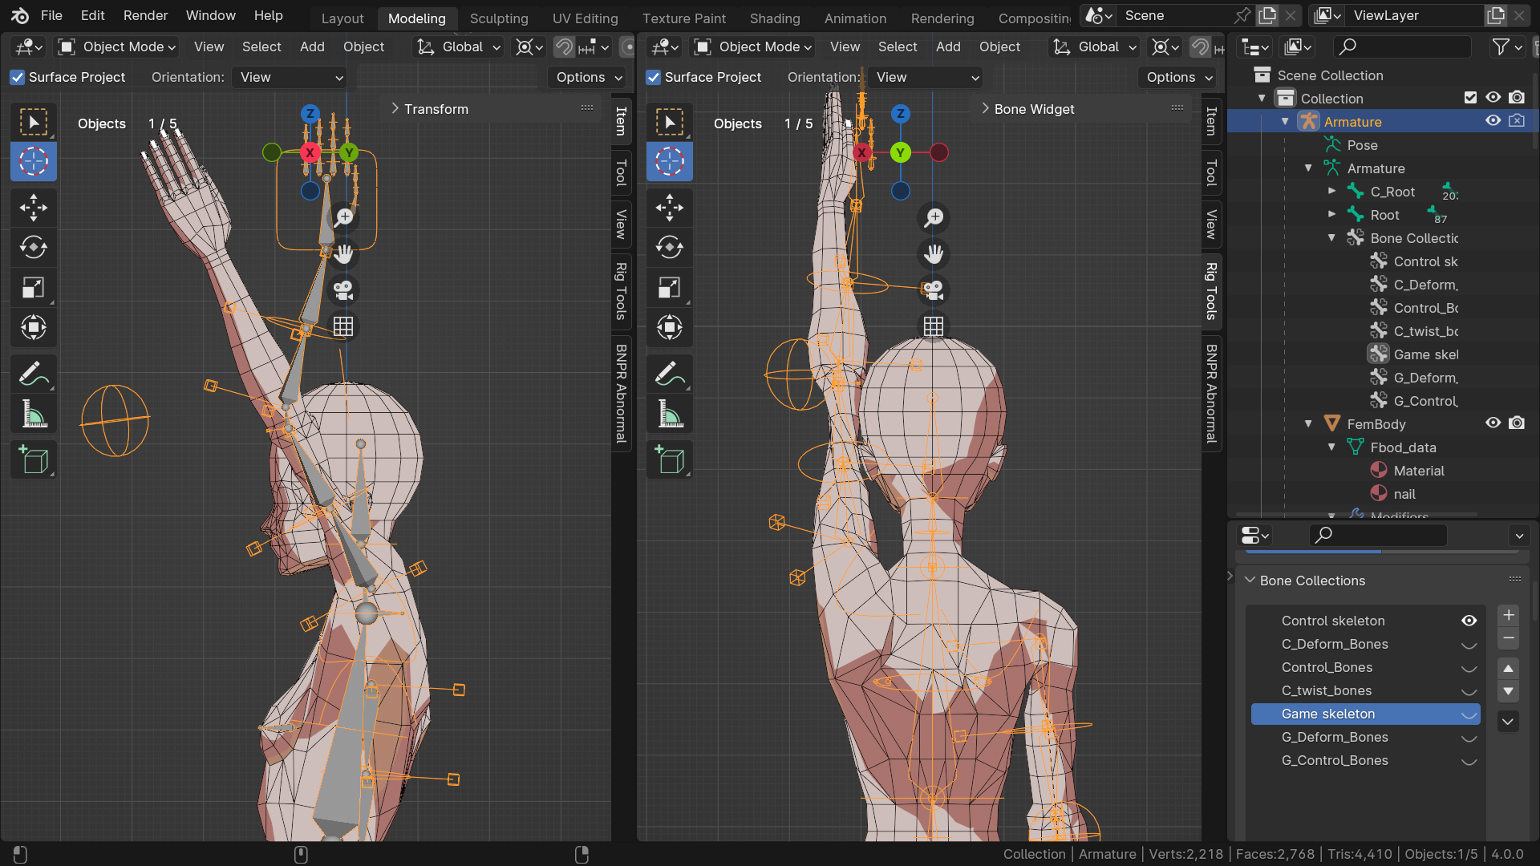Open the Render menu
The height and width of the screenshot is (866, 1540).
coord(145,15)
